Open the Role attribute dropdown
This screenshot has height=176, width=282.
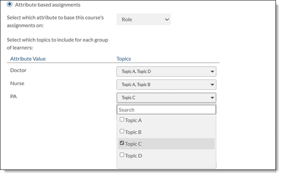point(143,19)
